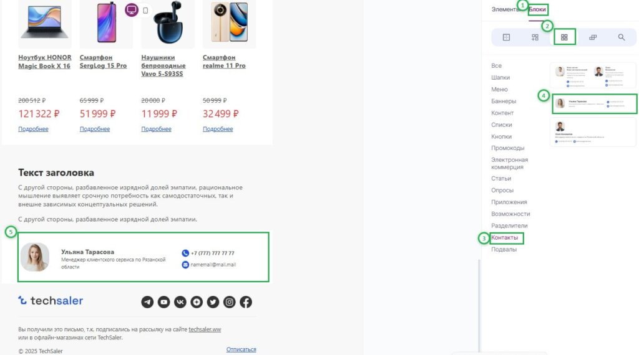This screenshot has width=639, height=355.
Task: Click Подробнее under Ноутбук HONOR
Action: 33,129
